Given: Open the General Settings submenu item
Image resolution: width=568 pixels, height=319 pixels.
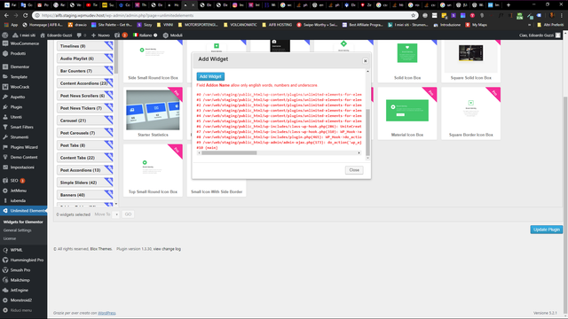Looking at the screenshot, I should tap(18, 230).
